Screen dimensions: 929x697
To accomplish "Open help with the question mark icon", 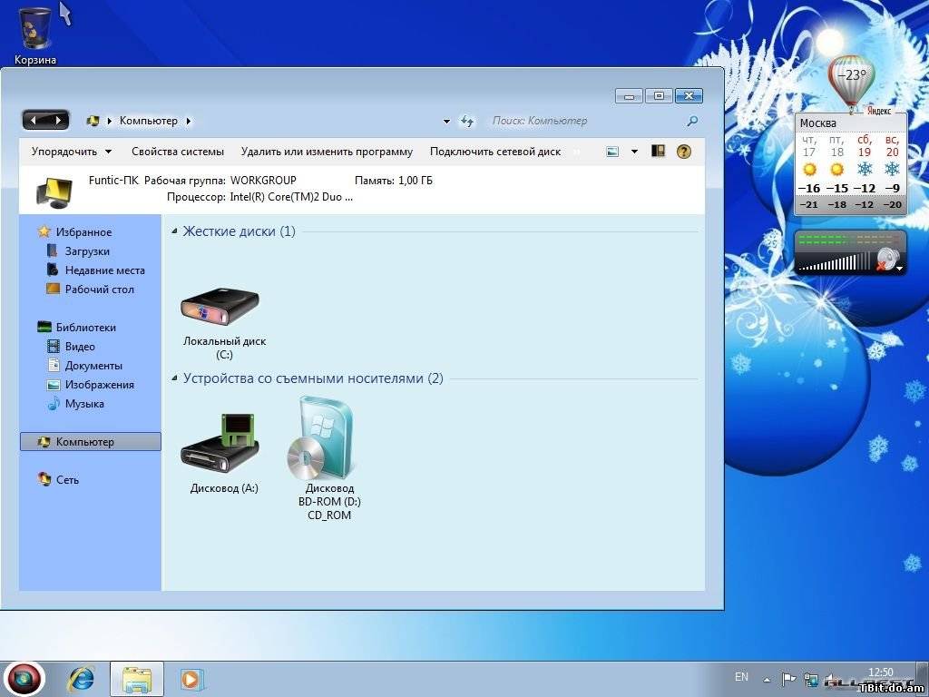I will point(684,152).
